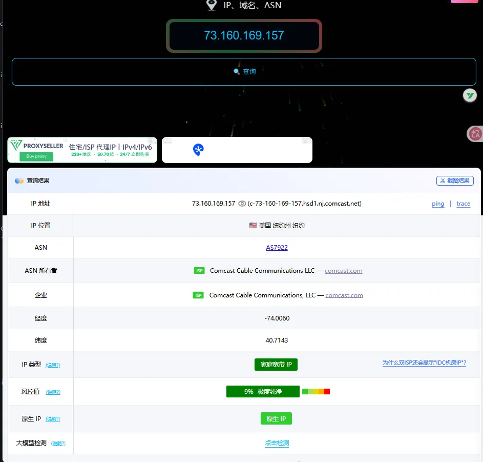The height and width of the screenshot is (462, 483).
Task: Click 点击检测 in the 大模型检测 row
Action: tap(277, 443)
